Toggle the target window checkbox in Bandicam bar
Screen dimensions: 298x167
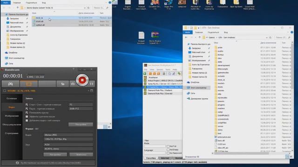click(5, 91)
